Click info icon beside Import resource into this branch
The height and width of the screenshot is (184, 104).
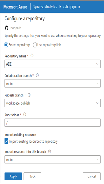coord(50,151)
